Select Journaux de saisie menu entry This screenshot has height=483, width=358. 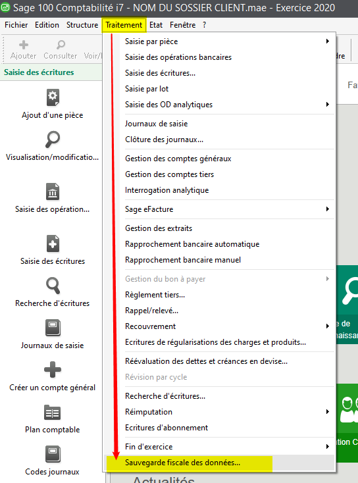220,124
